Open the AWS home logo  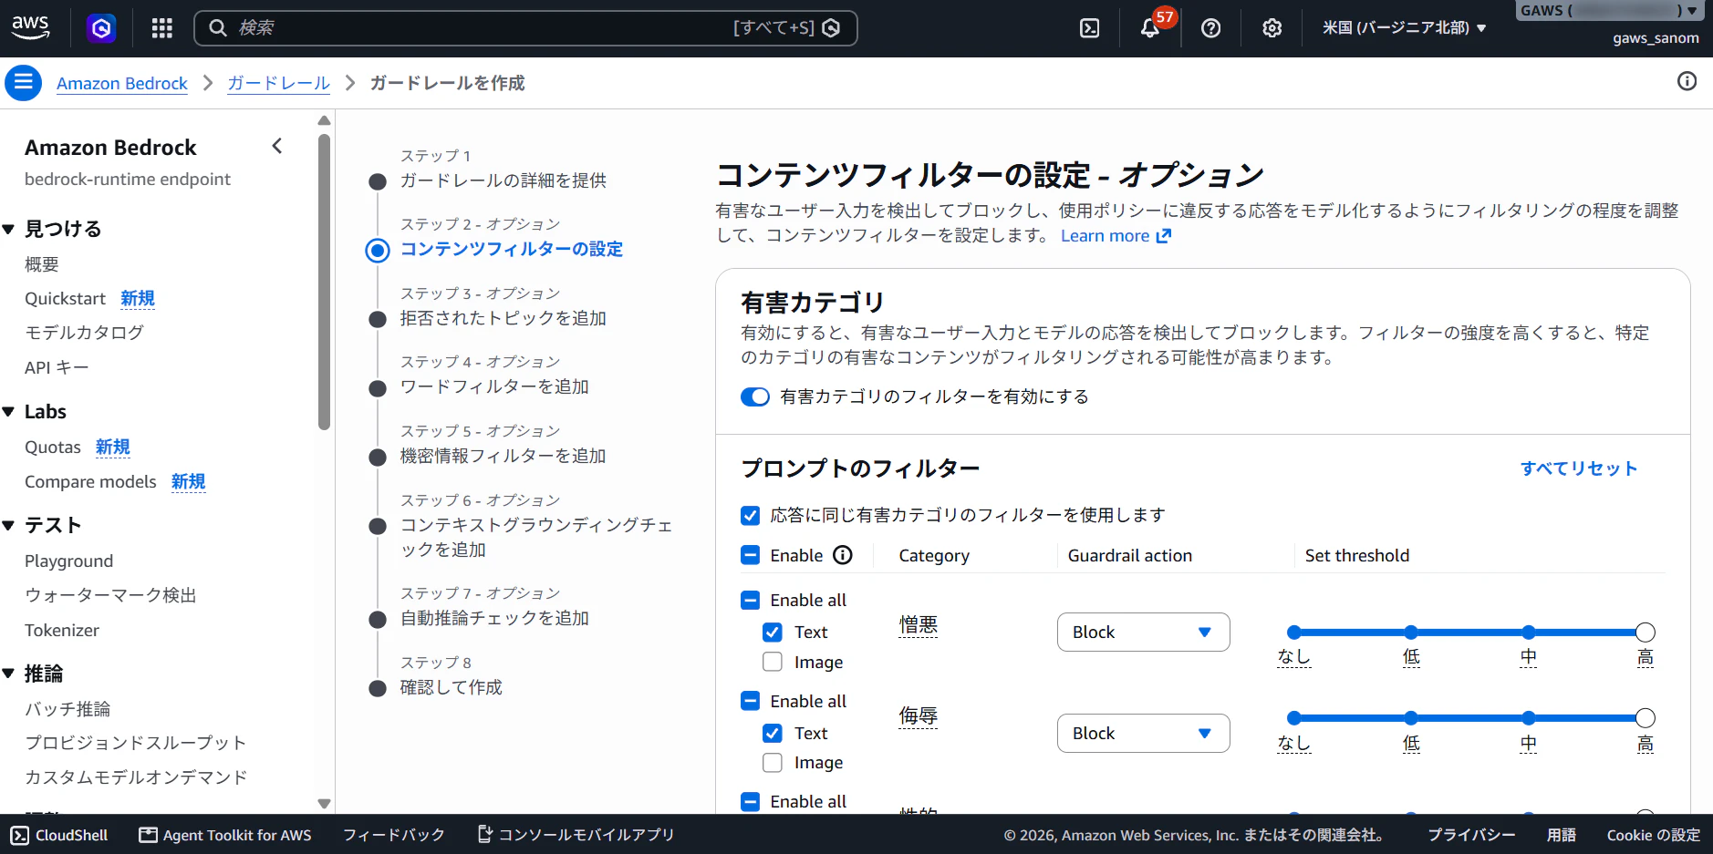tap(30, 27)
